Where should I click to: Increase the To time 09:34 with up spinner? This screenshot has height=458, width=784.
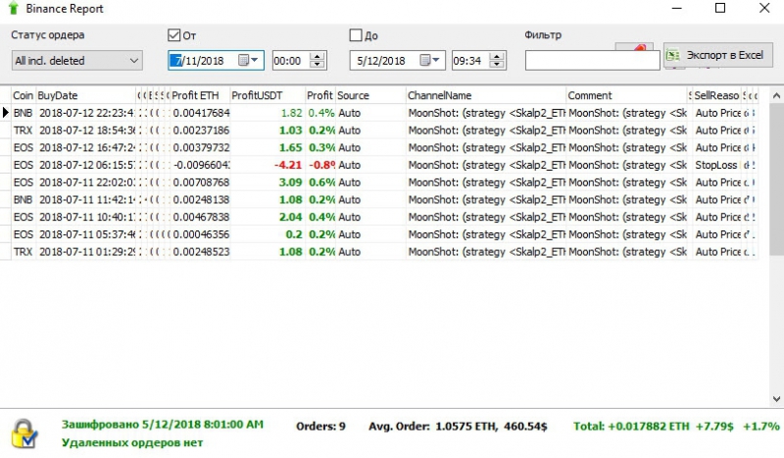[496, 56]
